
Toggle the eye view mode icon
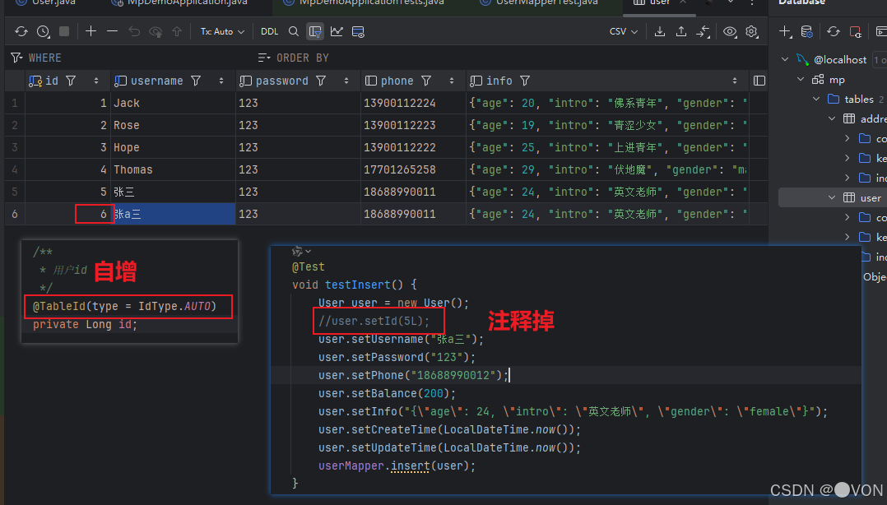coord(730,32)
